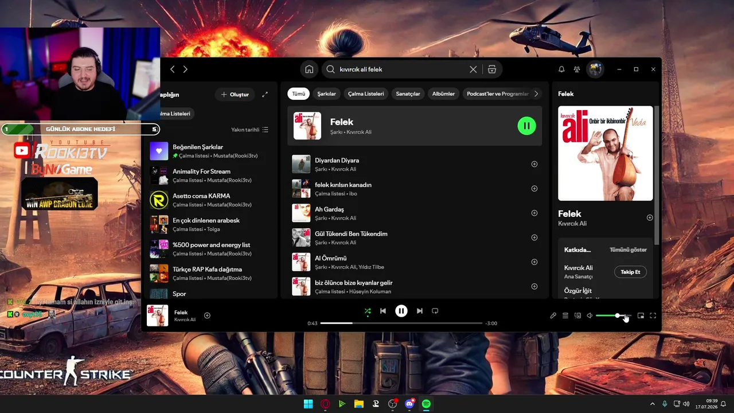734x413 pixels.
Task: Open 'En çok dinlenen arabesk' playlist
Action: [x=209, y=224]
